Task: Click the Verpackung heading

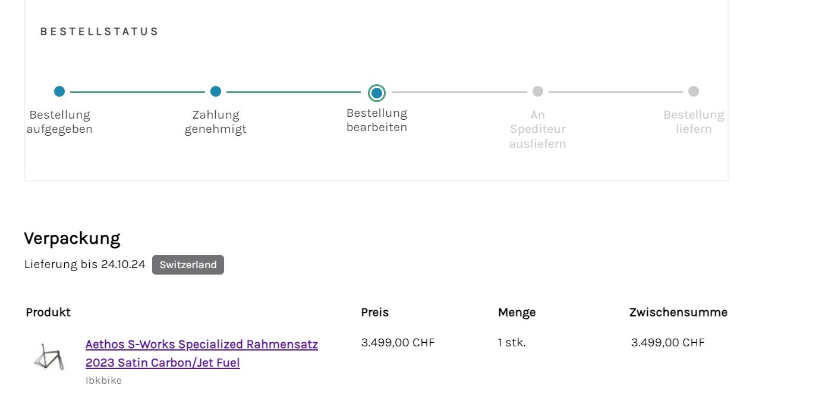Action: [72, 238]
